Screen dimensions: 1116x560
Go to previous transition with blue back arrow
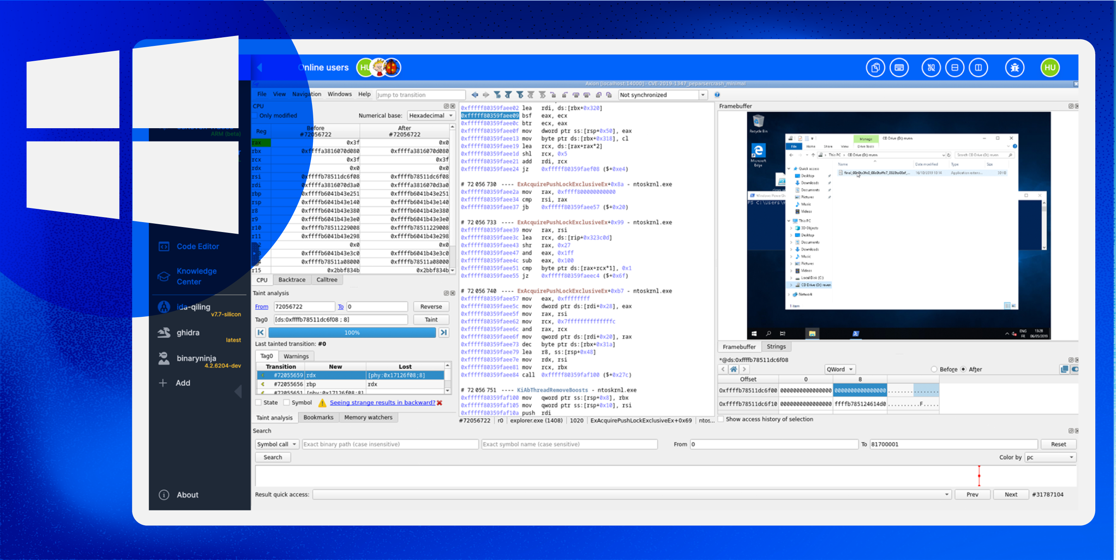475,95
